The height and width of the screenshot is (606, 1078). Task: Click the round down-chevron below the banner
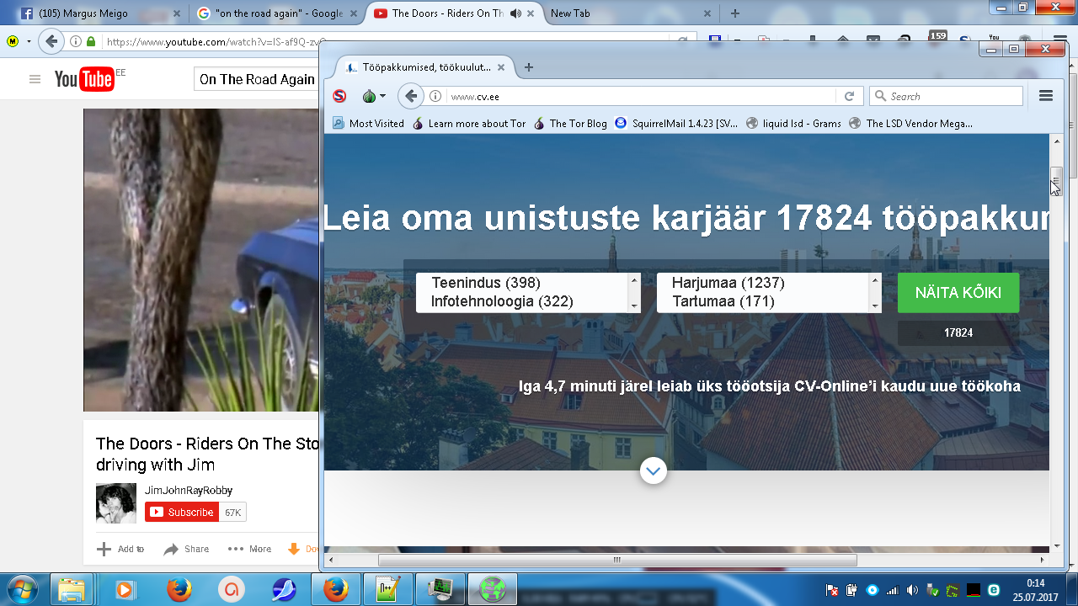654,470
